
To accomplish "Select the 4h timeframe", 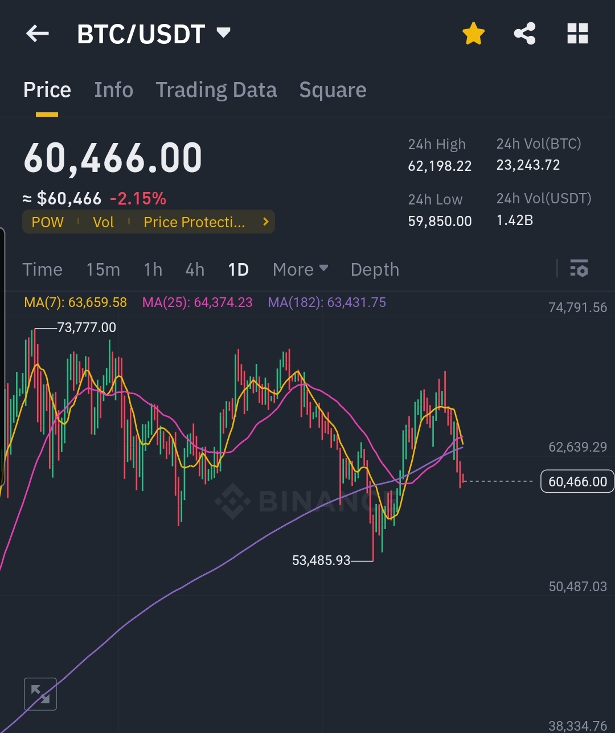I will (195, 269).
